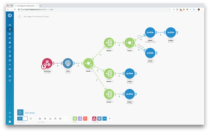Open the Podio module node

pyautogui.click(x=68, y=63)
